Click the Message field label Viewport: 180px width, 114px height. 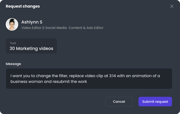click(x=13, y=64)
